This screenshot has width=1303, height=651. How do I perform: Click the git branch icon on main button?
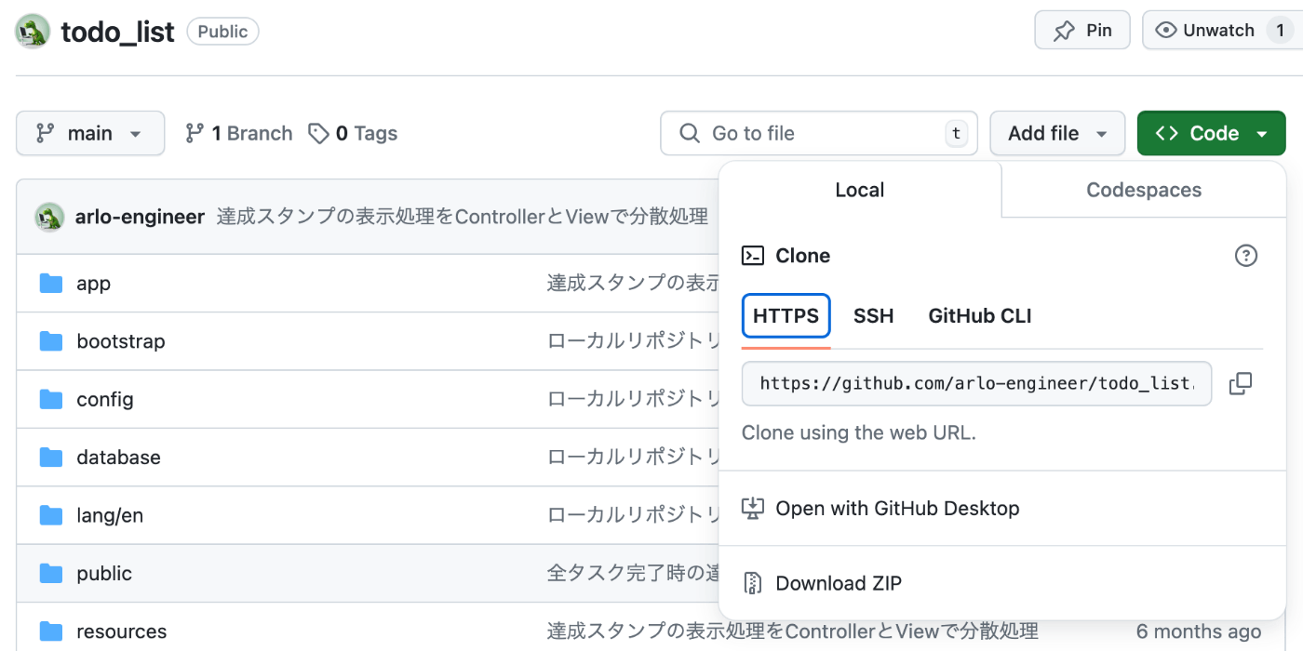(x=45, y=133)
